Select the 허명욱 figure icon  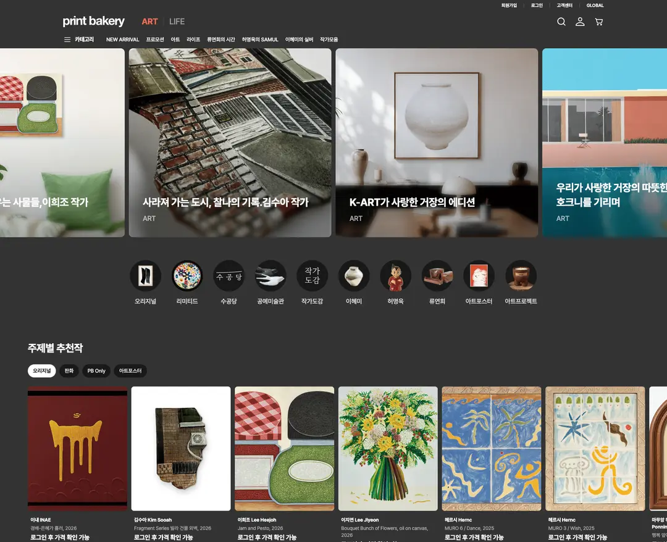pos(396,276)
